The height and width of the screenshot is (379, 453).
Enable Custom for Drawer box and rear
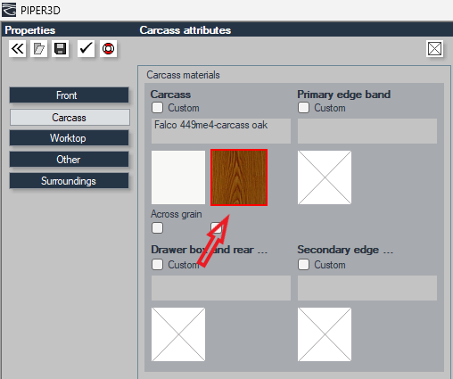point(157,264)
